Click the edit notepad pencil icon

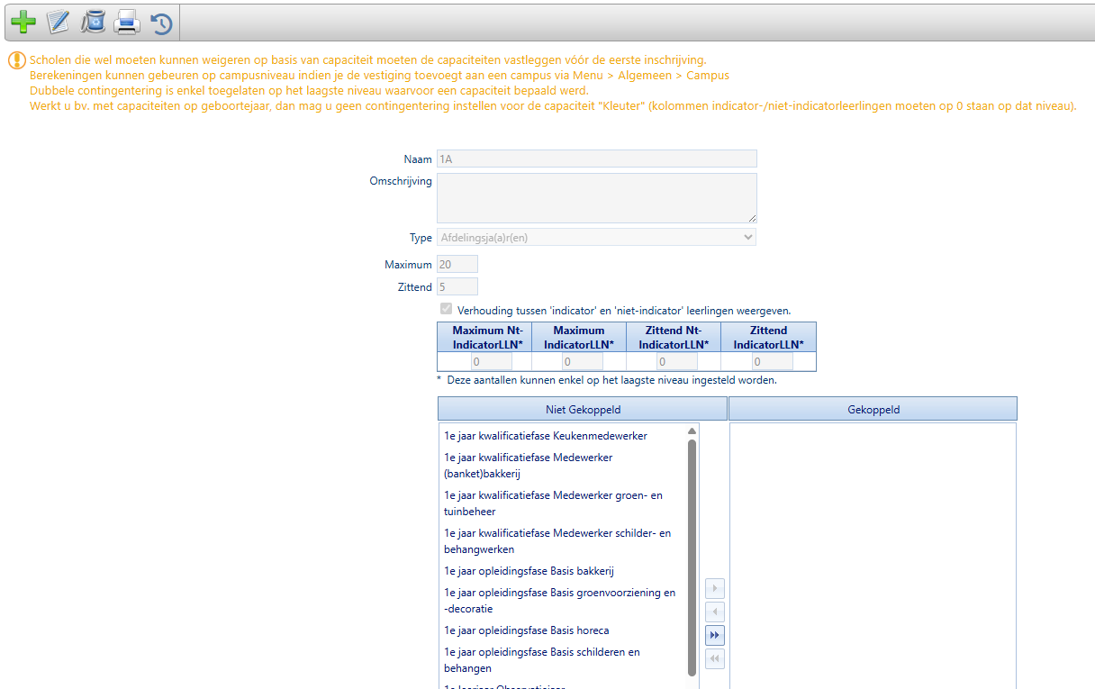tap(59, 23)
